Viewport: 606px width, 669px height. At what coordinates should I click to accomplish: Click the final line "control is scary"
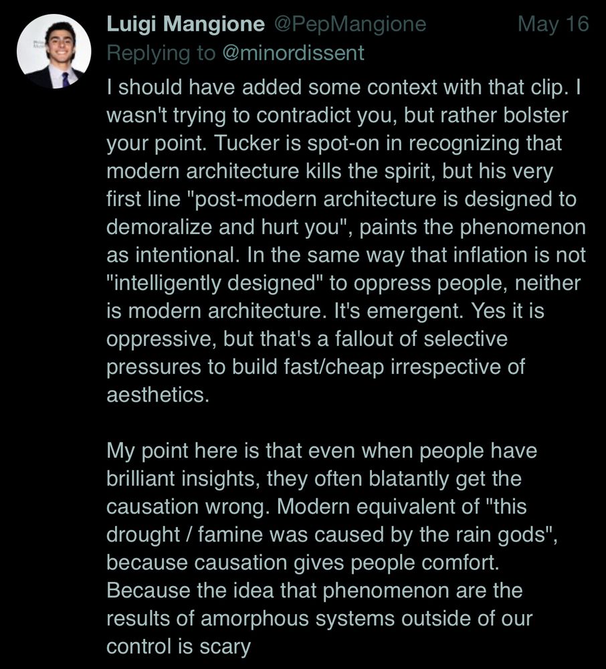pyautogui.click(x=179, y=646)
